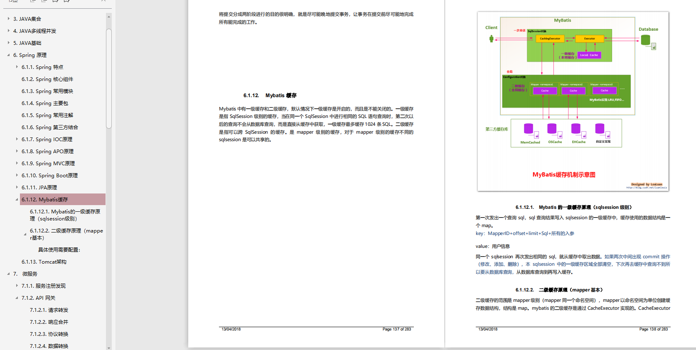Jump to '6.1.7. Spring IOC原理'
This screenshot has height=350, width=696.
47,139
